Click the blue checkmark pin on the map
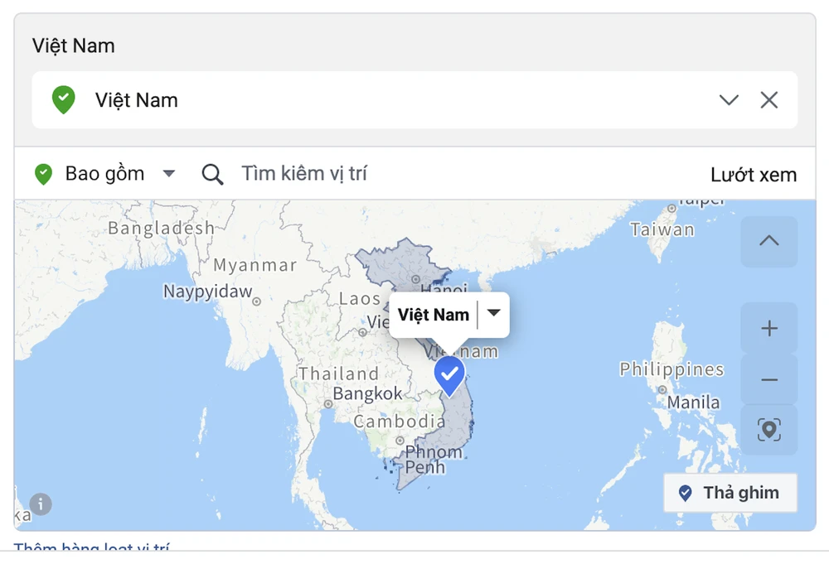The image size is (829, 564). [x=449, y=374]
